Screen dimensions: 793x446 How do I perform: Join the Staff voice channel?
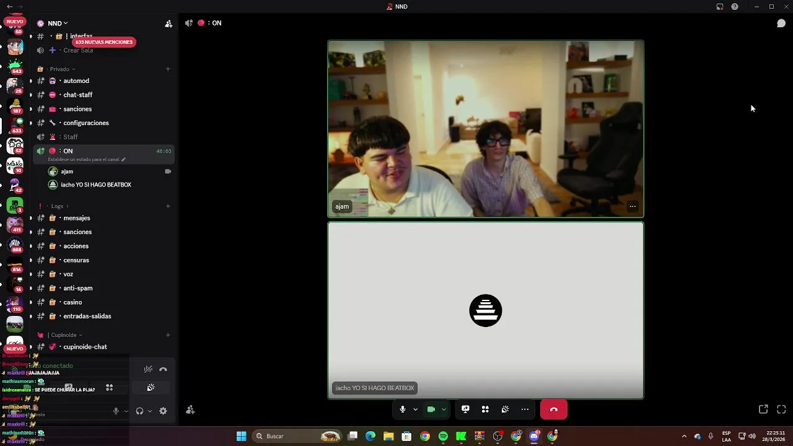click(x=71, y=137)
